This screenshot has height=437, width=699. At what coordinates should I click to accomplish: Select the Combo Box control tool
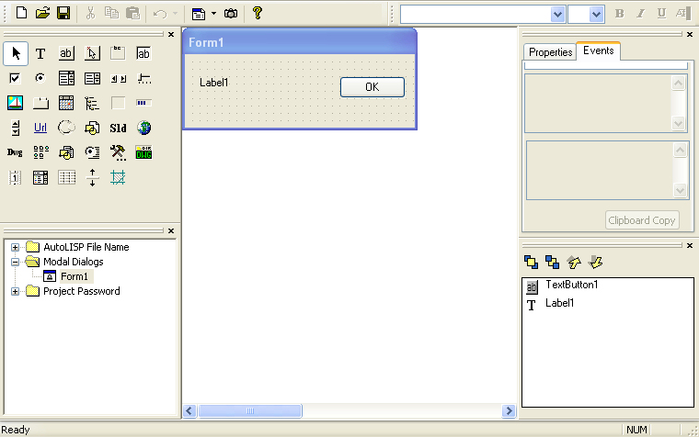pos(66,79)
